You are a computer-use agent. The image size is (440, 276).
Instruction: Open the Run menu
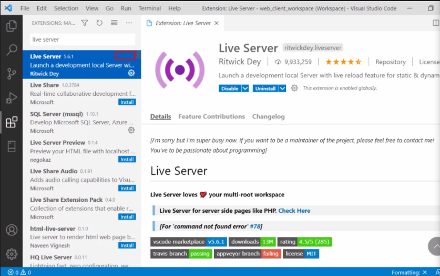(x=126, y=8)
